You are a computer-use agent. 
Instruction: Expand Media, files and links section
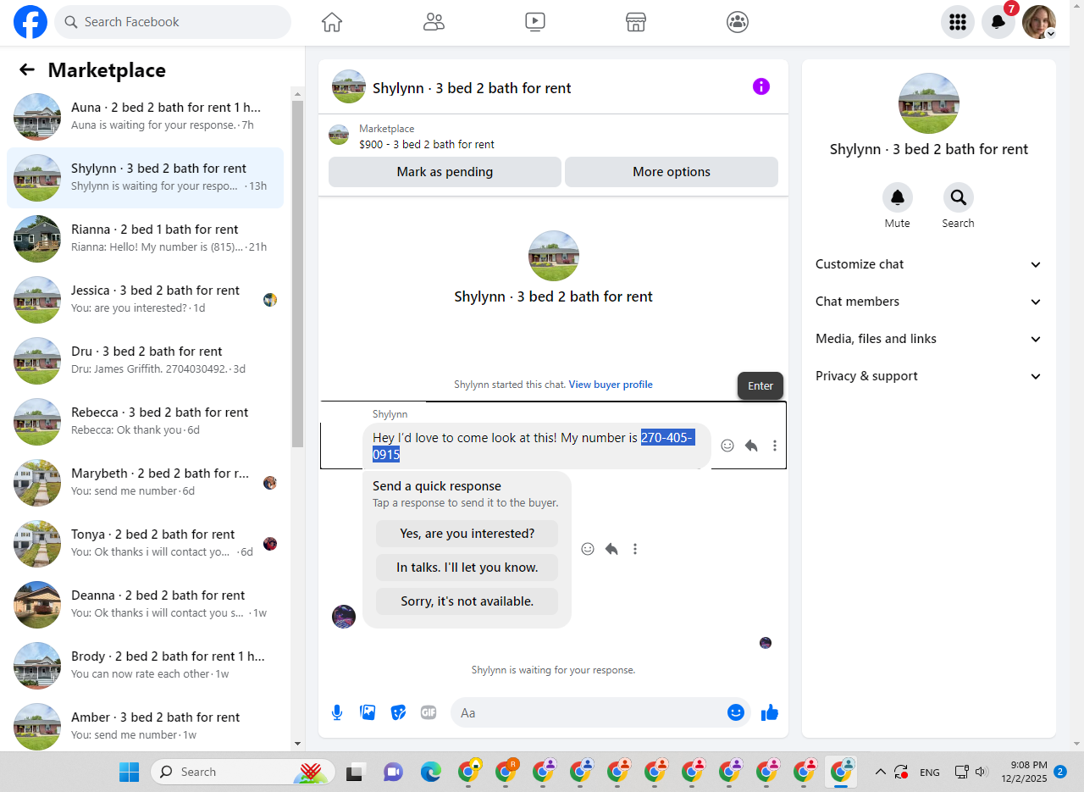tap(929, 339)
